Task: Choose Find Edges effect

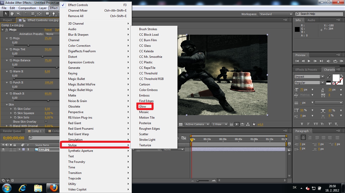Action: 154,101
